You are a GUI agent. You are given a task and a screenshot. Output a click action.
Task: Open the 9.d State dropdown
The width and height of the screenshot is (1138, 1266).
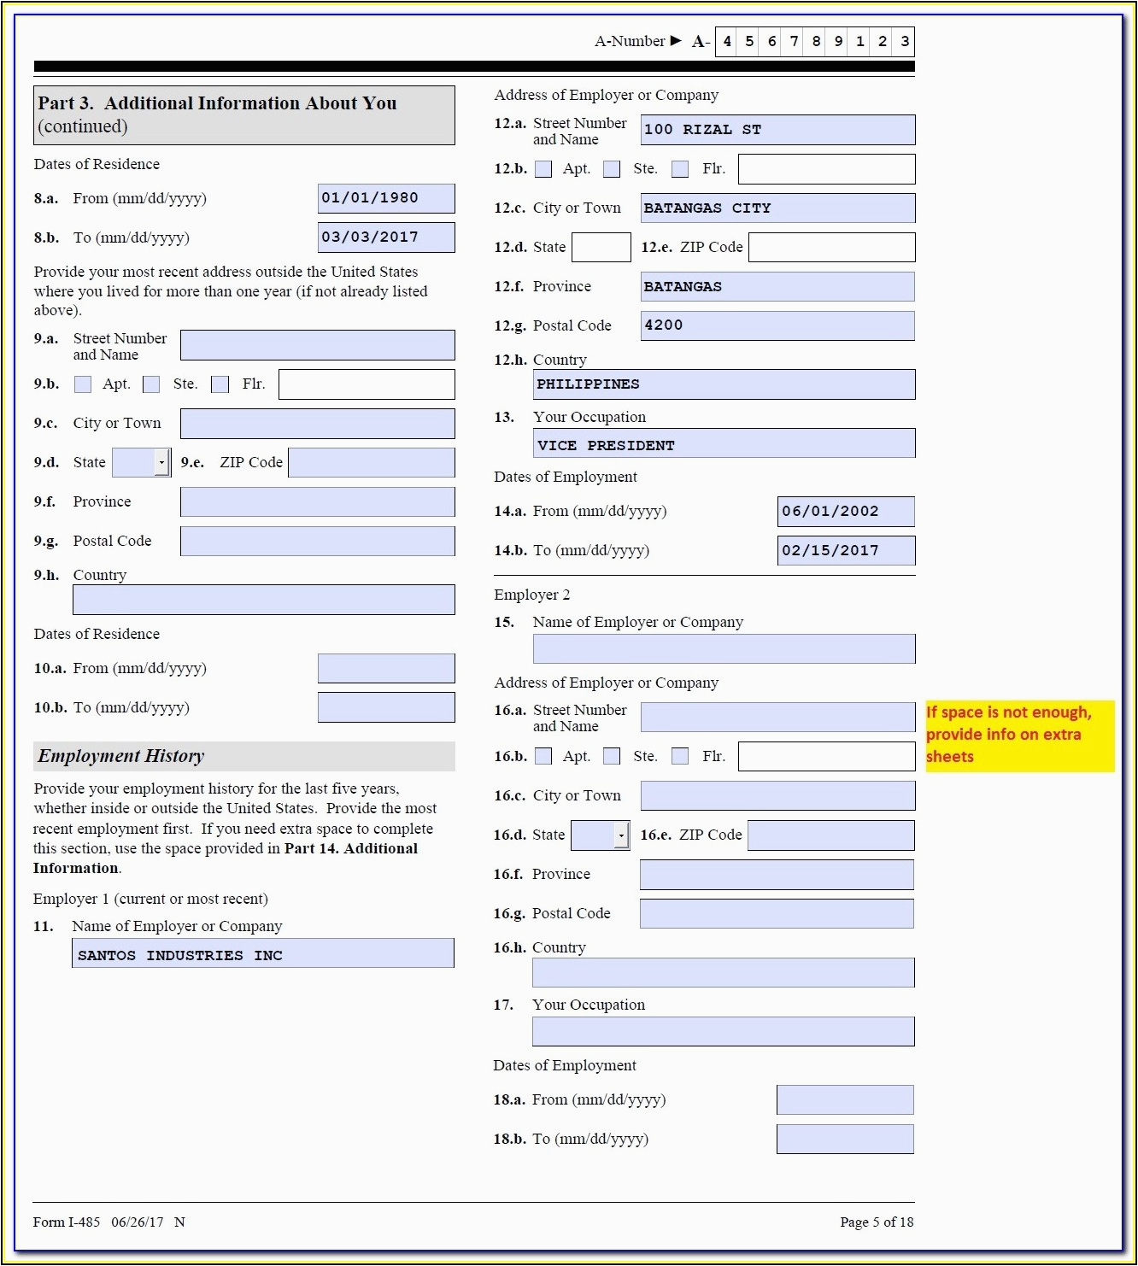pyautogui.click(x=161, y=463)
